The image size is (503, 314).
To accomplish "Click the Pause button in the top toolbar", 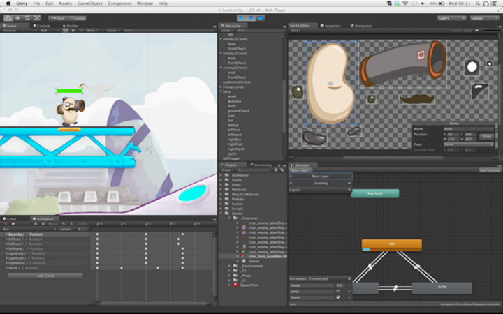I will (x=251, y=18).
